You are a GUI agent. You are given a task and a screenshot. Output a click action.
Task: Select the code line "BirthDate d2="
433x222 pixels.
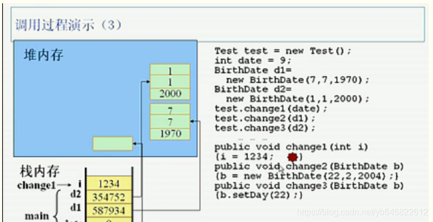coord(253,89)
